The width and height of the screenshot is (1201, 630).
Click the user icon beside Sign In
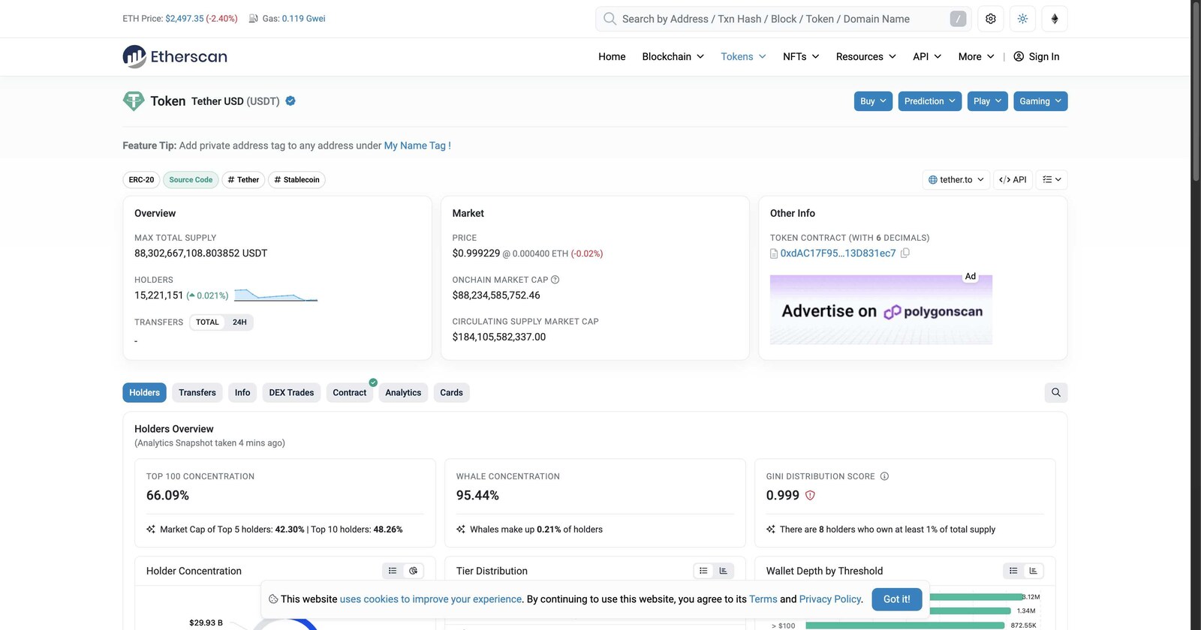click(1019, 56)
